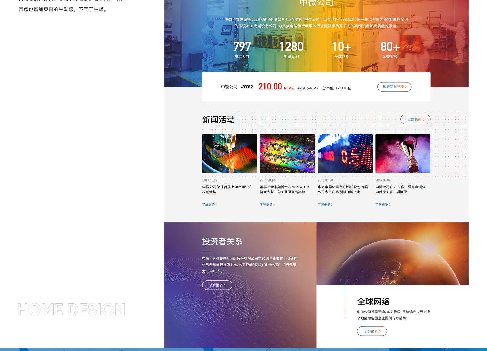The width and height of the screenshot is (487, 351).
Task: Click the 10+ 全球网络 statistic
Action: pos(342,50)
